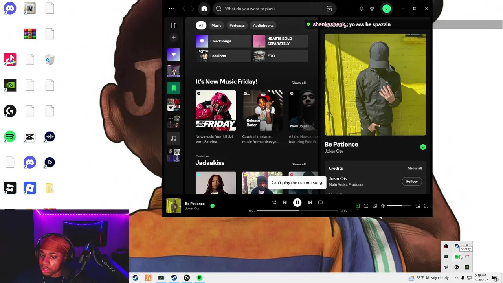This screenshot has height=283, width=503.
Task: Toggle liked checkmark beside Be Patience title in panel
Action: coord(423,147)
